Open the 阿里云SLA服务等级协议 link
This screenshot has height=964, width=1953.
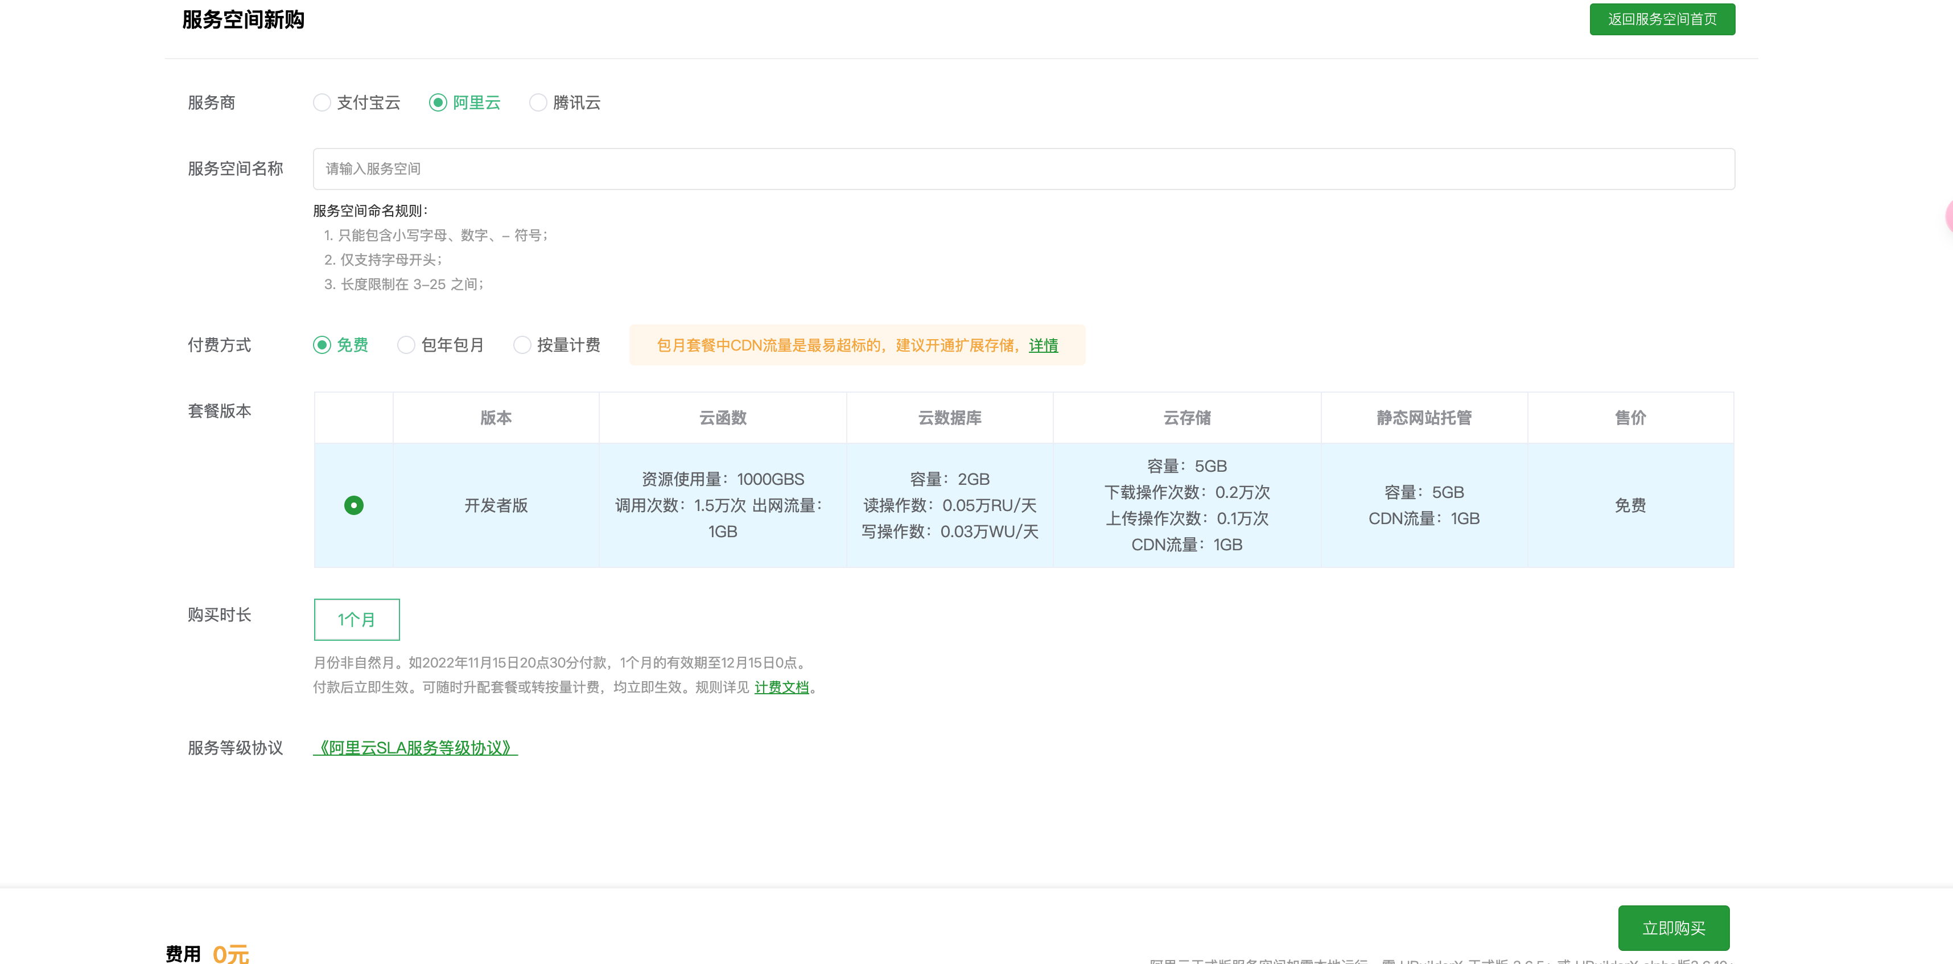tap(415, 748)
